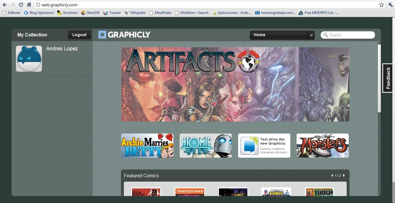Screen dimensions: 395x203
Task: Open the Blog Uptodown bookmark
Action: (x=39, y=13)
